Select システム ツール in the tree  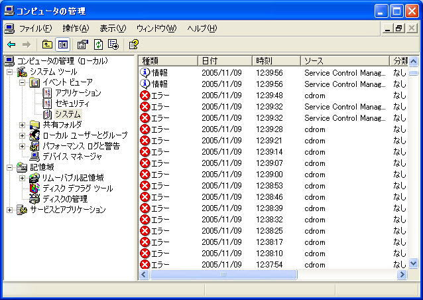pyautogui.click(x=54, y=72)
